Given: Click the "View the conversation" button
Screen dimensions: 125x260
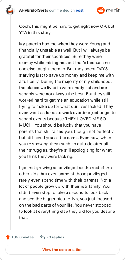Looking at the screenshot, I should pyautogui.click(x=62, y=250).
